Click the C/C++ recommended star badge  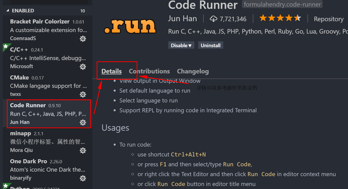coord(6,46)
